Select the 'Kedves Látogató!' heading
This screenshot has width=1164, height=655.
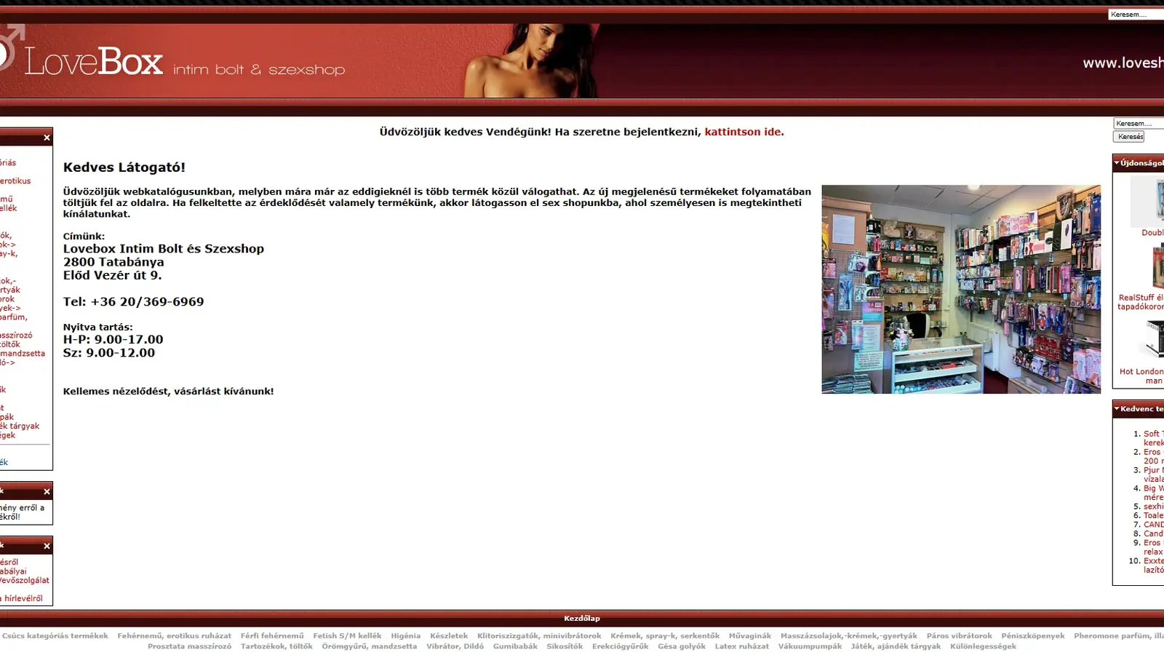[x=124, y=167]
